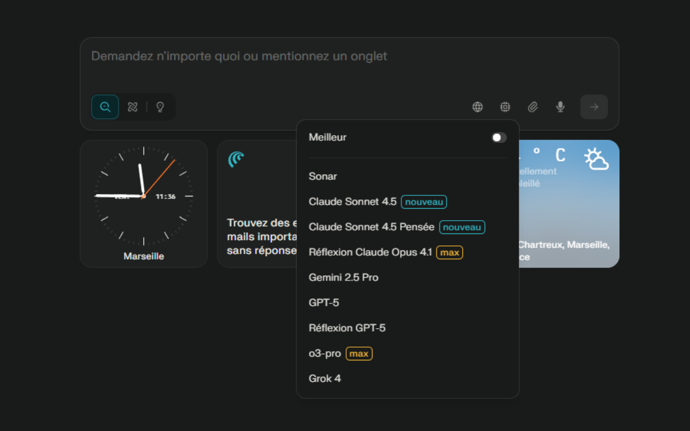Click the partly sunny weather icon
Screen dimensions: 690x431
point(596,159)
